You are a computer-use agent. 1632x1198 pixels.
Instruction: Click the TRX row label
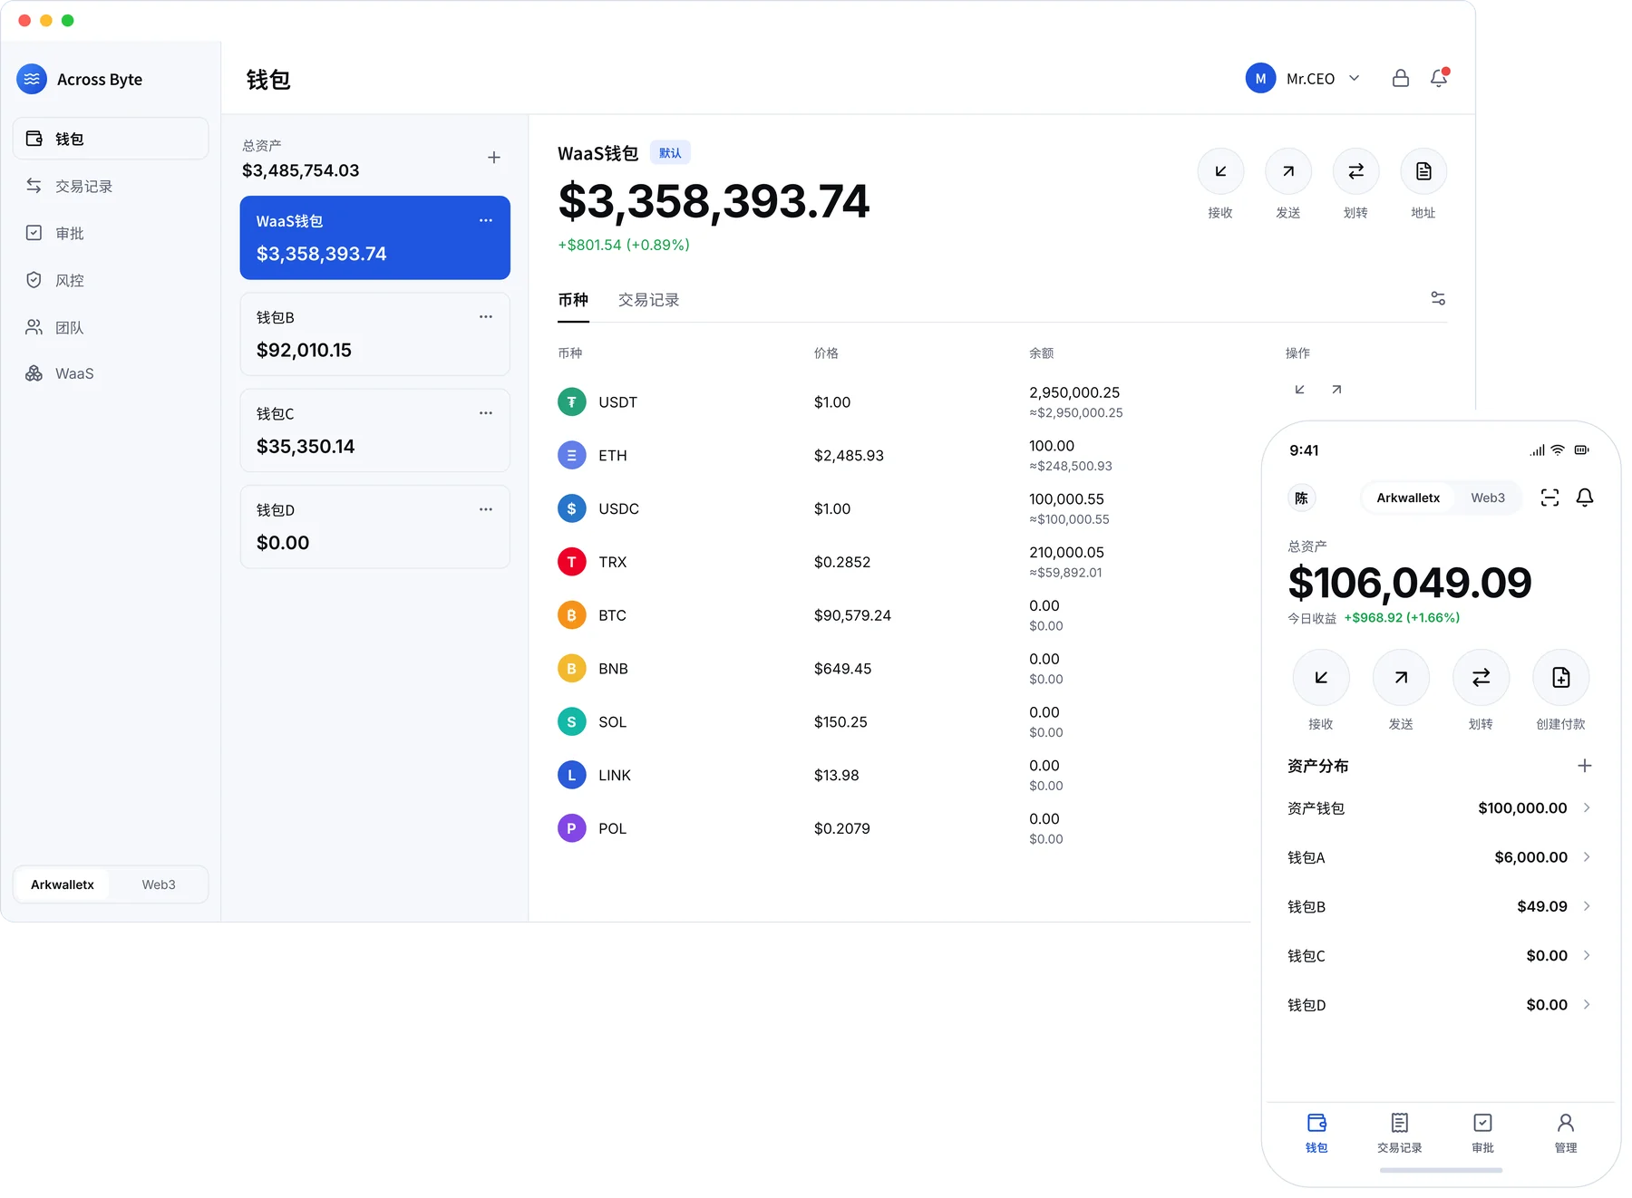click(x=613, y=562)
